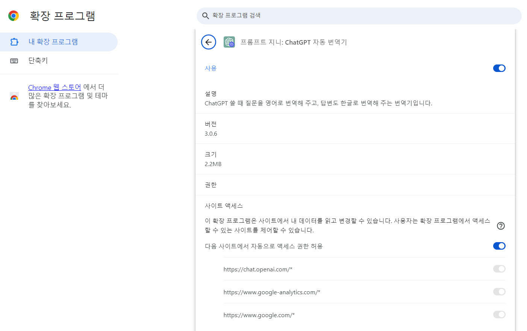
Task: Select 내 확장 프로그램 in the sidebar
Action: coord(59,42)
